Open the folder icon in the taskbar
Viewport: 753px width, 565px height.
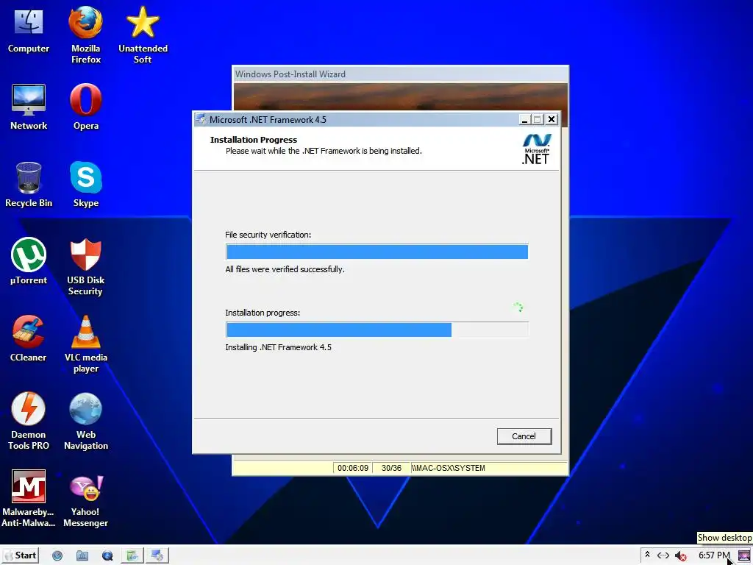click(82, 556)
